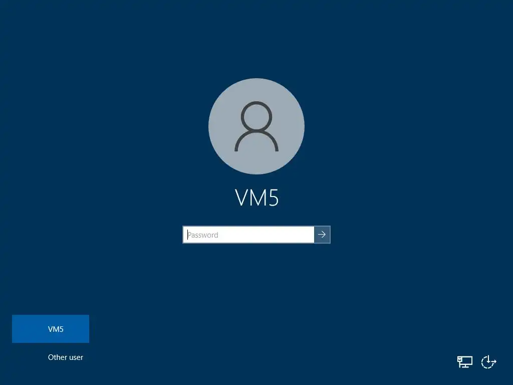
Task: Click the blue highlighted VM5 user entry
Action: point(51,329)
